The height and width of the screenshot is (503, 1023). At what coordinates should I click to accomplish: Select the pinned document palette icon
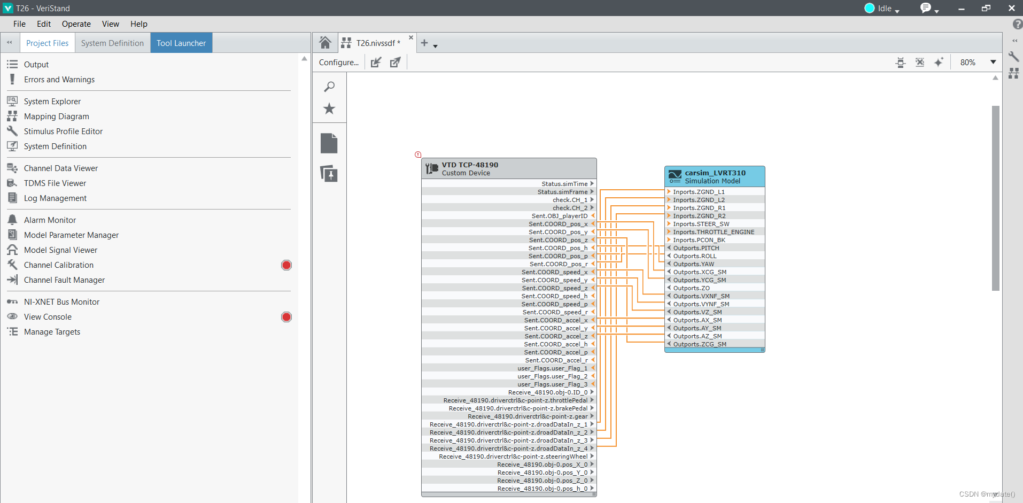pyautogui.click(x=329, y=174)
